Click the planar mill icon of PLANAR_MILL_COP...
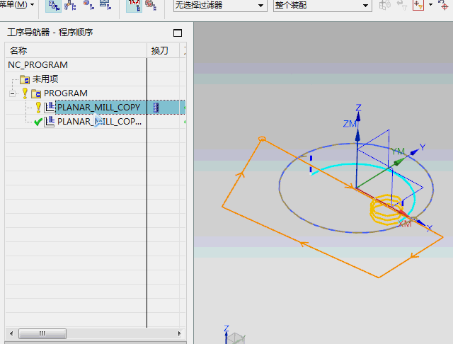 coord(49,122)
